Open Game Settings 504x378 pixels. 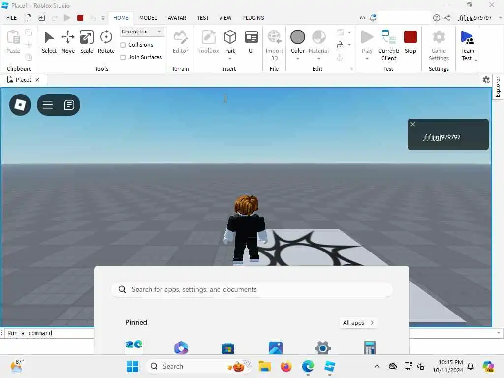click(x=439, y=45)
